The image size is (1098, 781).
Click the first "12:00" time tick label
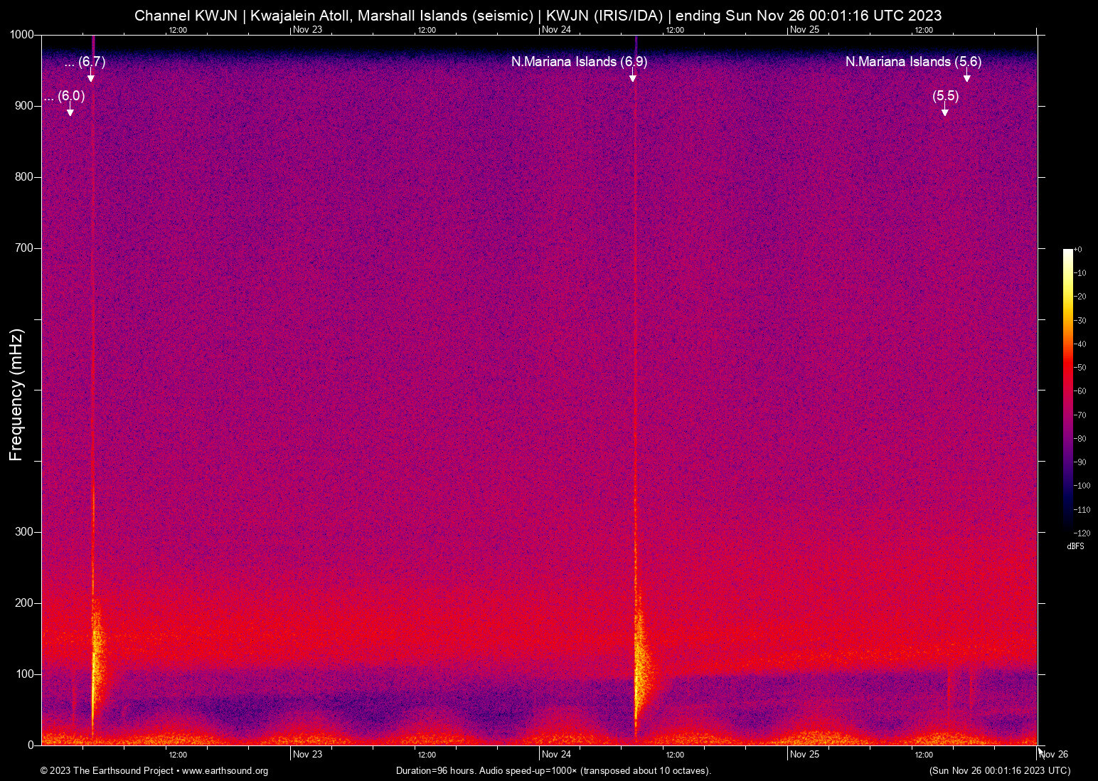[177, 30]
